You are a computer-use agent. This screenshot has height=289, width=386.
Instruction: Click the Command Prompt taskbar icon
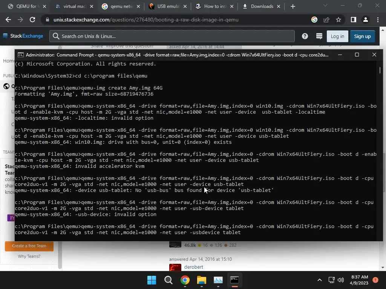pyautogui.click(x=234, y=280)
